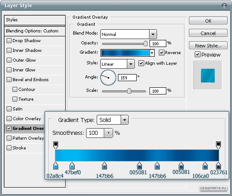Enable the Drop Shadow checkbox

9,41
